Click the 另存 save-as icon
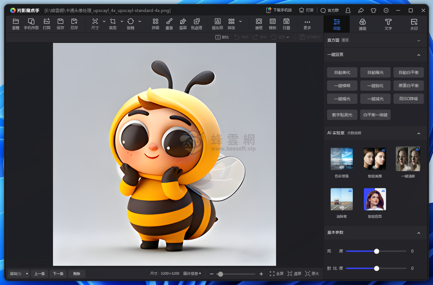 point(74,24)
